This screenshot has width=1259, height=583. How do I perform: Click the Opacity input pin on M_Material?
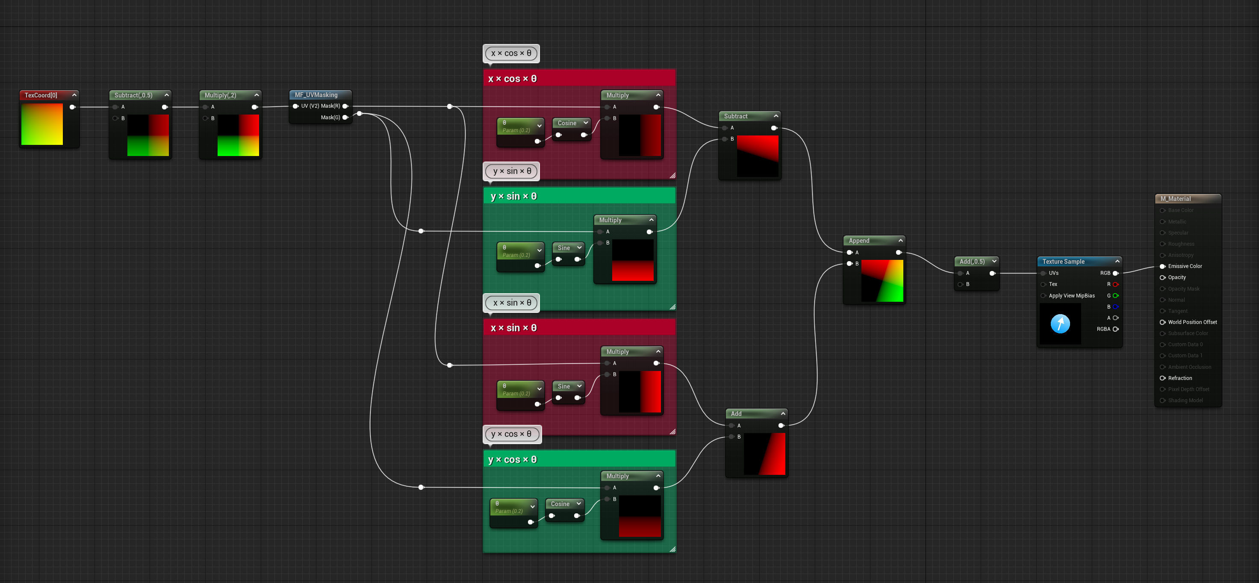tap(1163, 277)
